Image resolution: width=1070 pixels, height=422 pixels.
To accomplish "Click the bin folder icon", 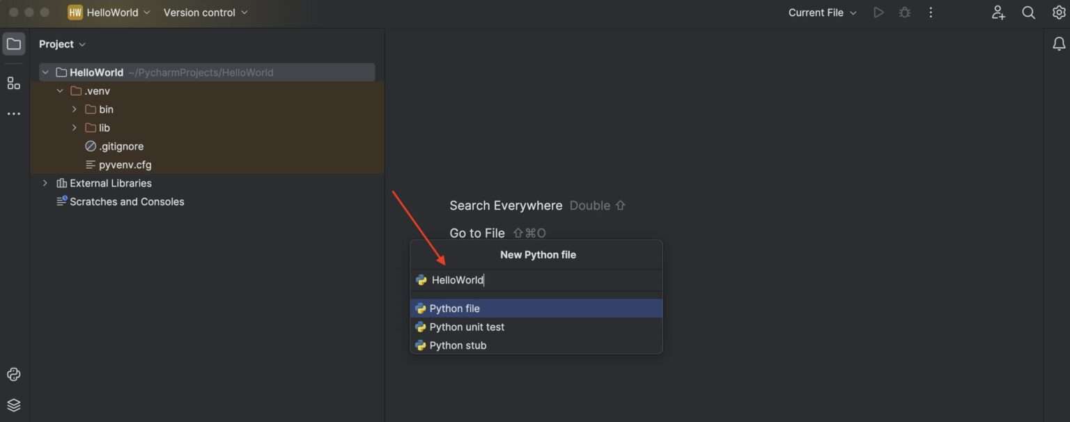I will point(91,109).
